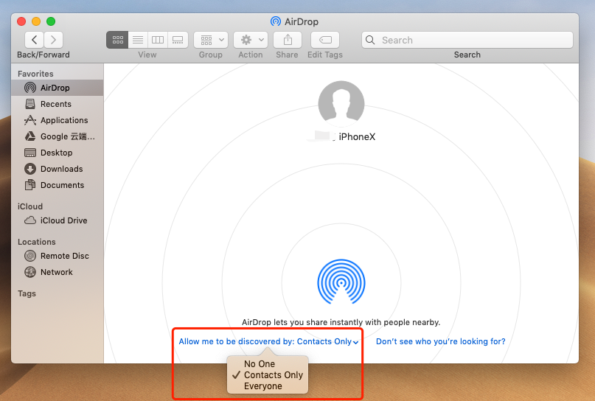Open Remote Disc icon in the sidebar
The image size is (595, 401).
(x=30, y=256)
